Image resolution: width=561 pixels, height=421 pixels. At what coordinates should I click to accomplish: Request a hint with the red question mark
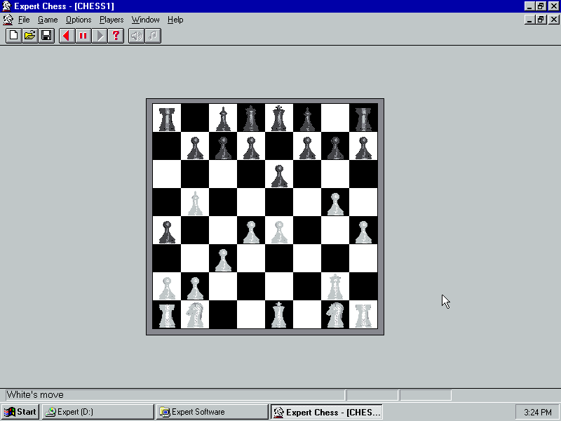116,36
